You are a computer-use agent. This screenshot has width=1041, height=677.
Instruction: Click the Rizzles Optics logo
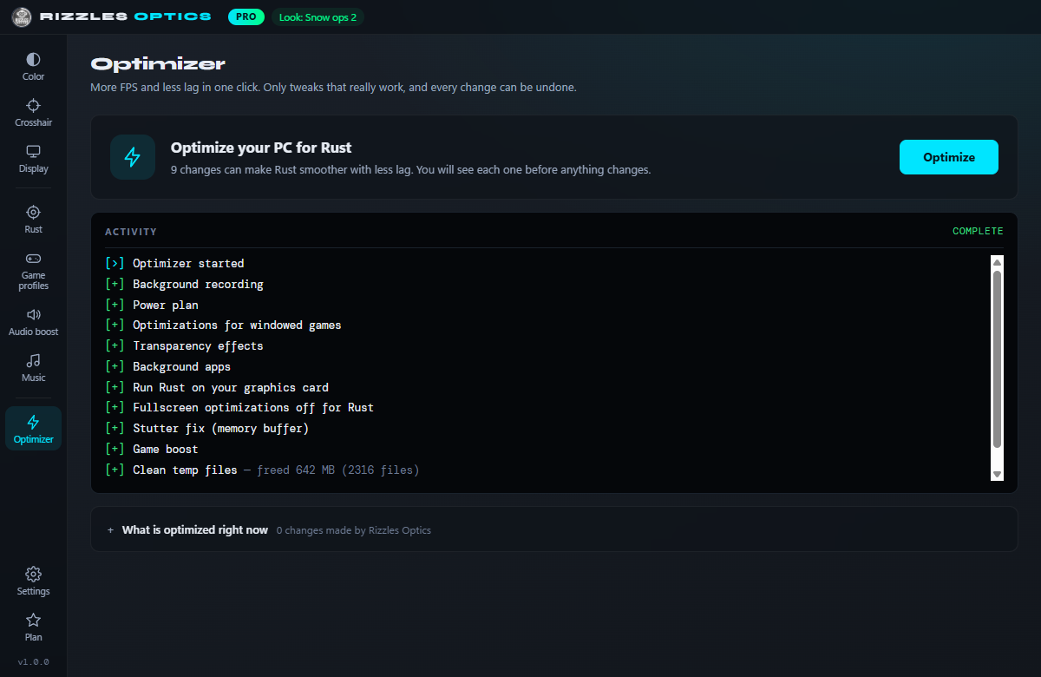click(23, 16)
